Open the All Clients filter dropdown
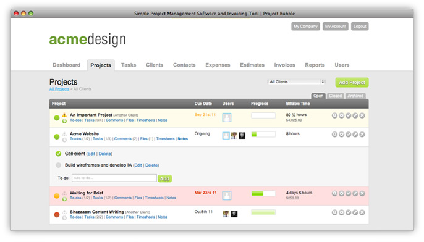This screenshot has height=242, width=424. coord(297,82)
